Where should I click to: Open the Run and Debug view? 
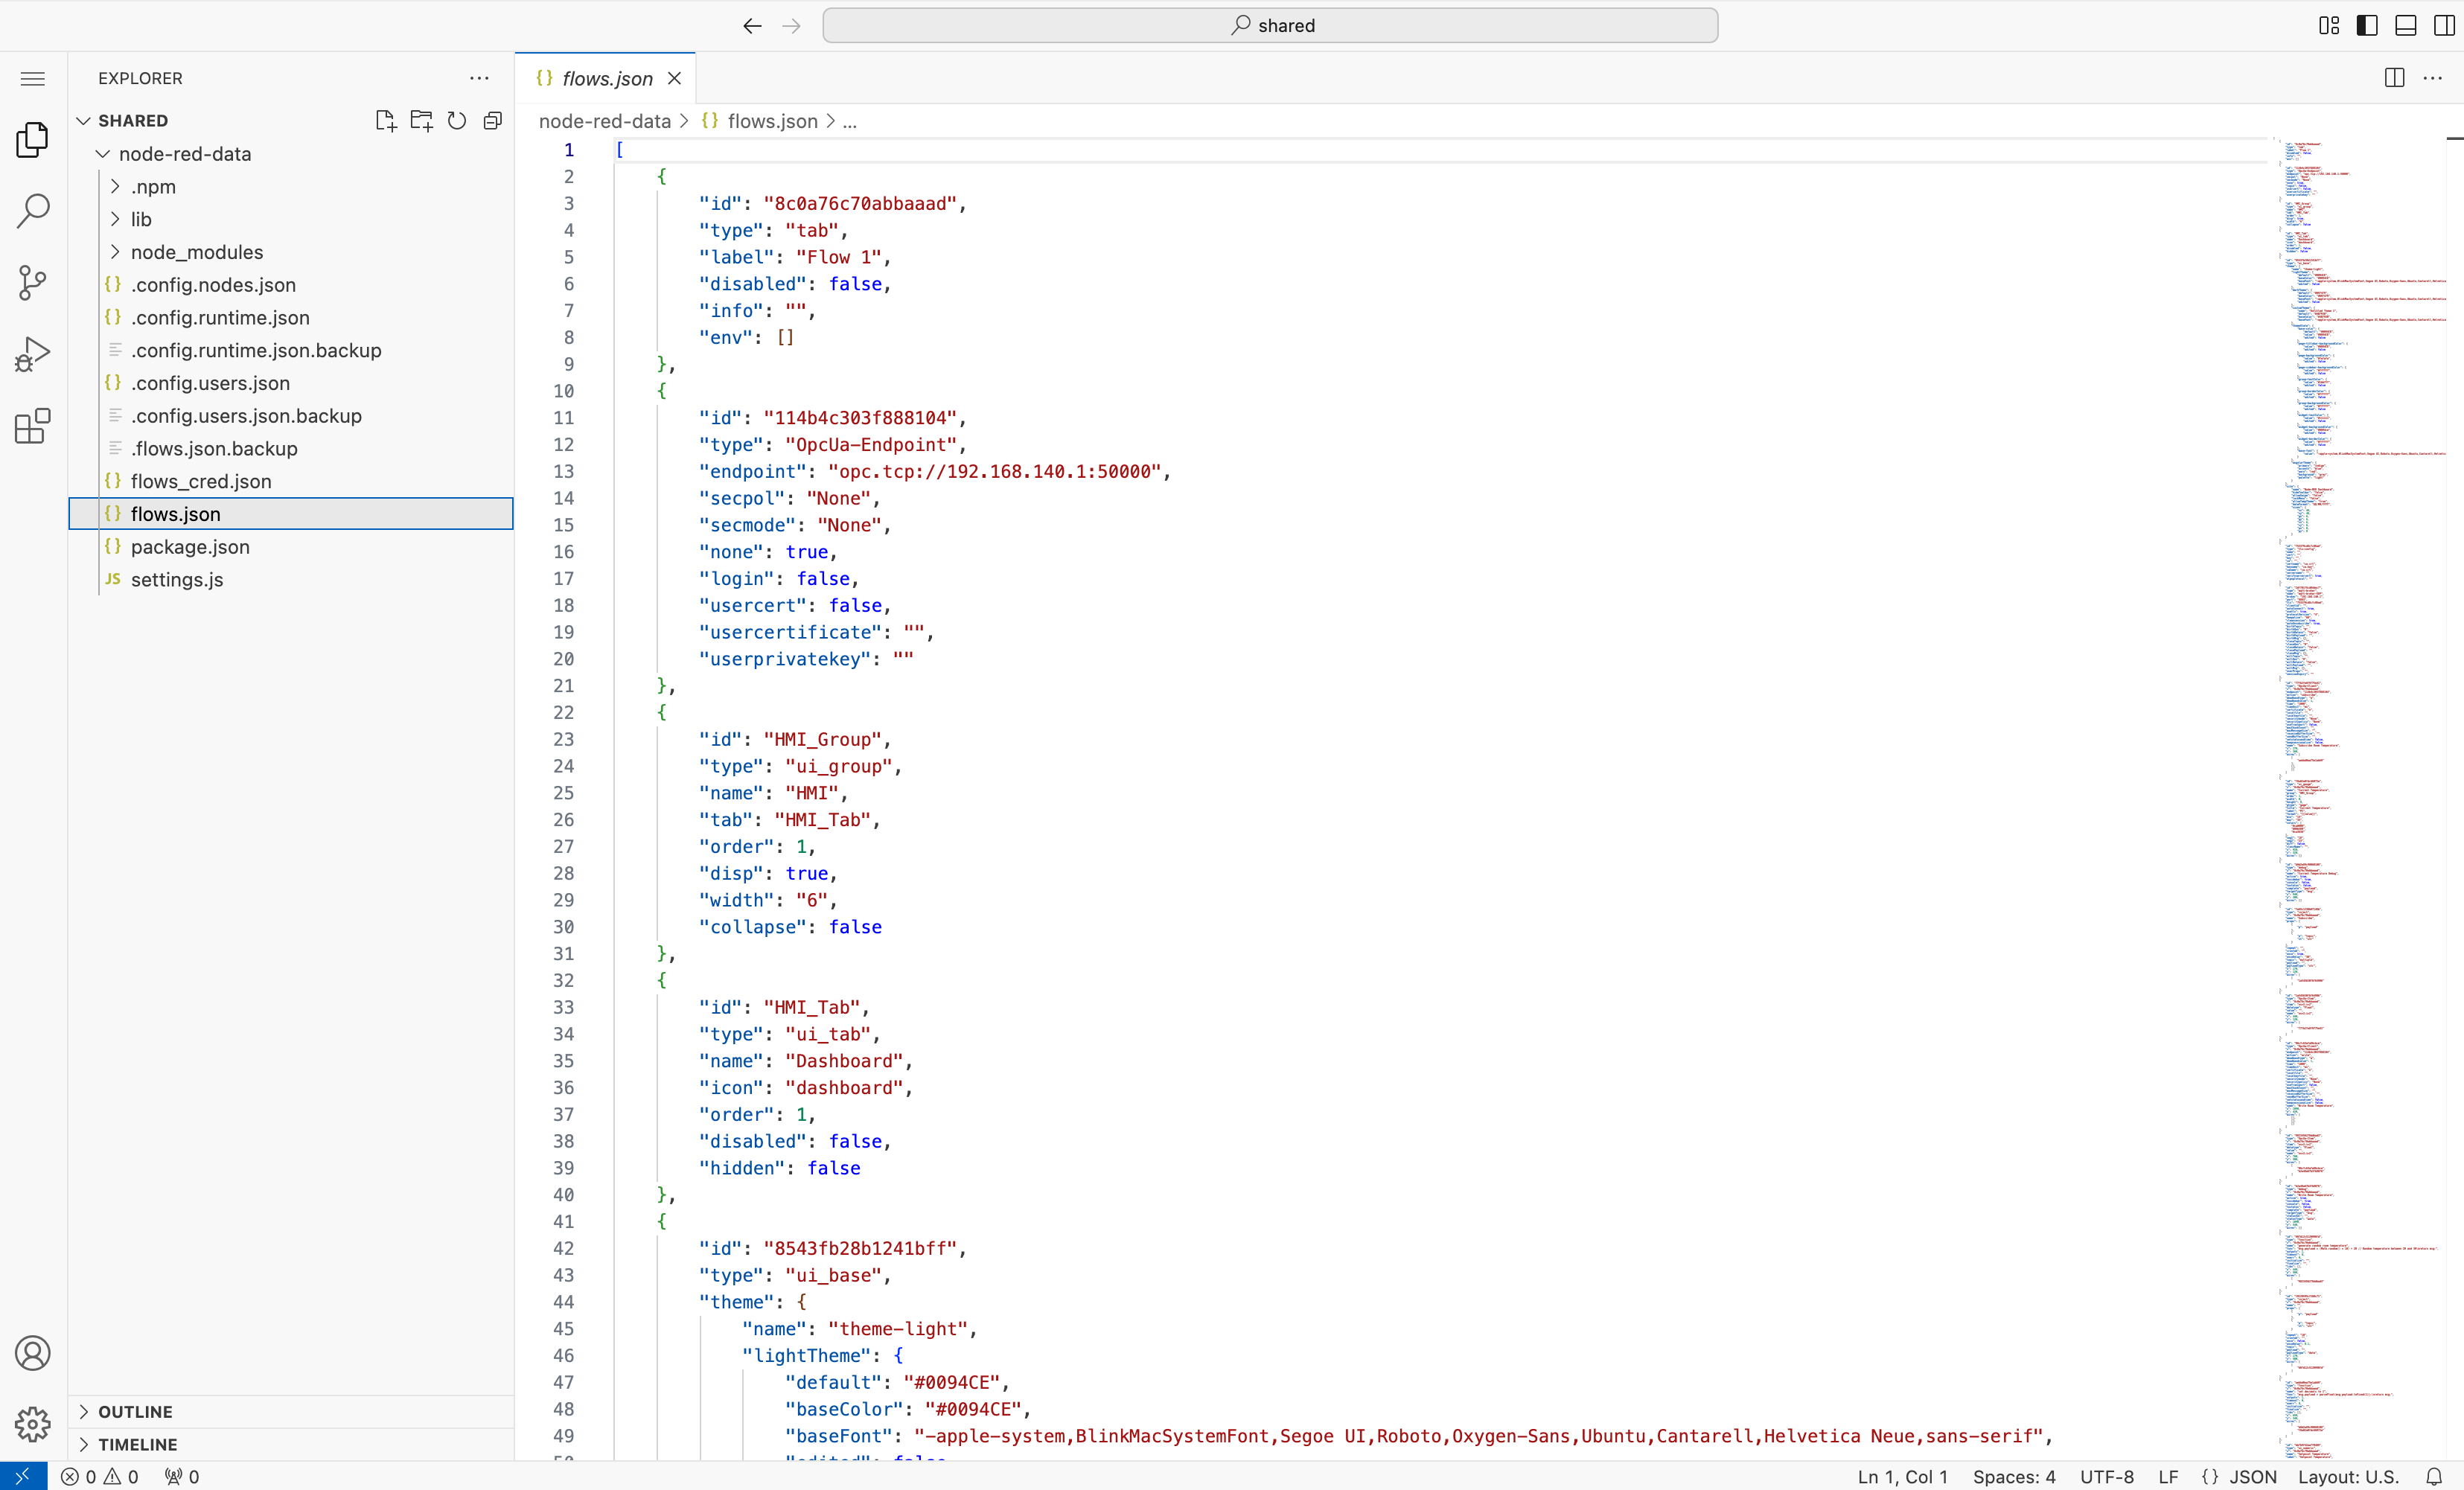33,354
